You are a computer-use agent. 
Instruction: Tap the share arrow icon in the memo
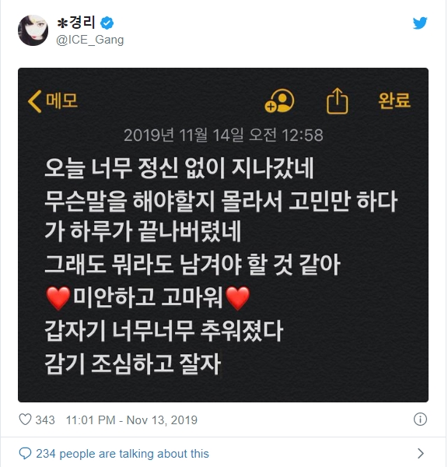[337, 100]
